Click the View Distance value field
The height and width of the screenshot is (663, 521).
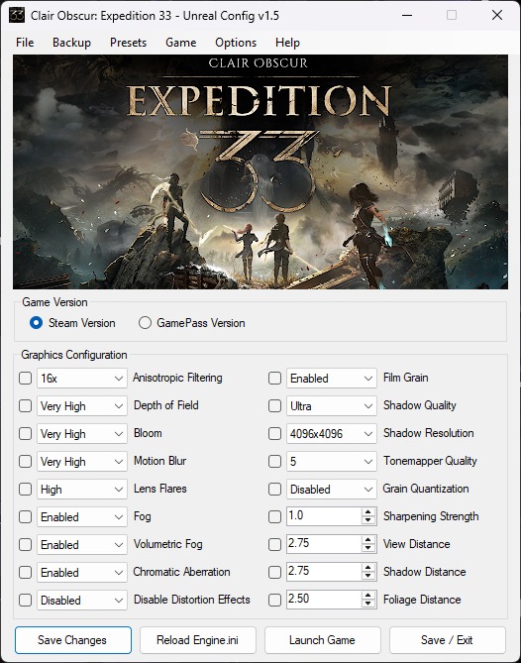tap(324, 544)
